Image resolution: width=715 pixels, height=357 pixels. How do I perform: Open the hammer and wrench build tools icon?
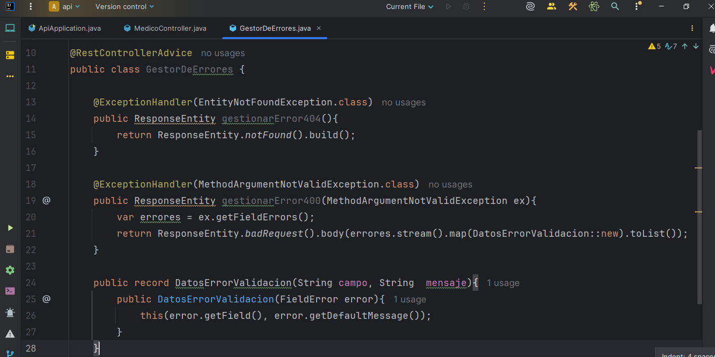573,7
